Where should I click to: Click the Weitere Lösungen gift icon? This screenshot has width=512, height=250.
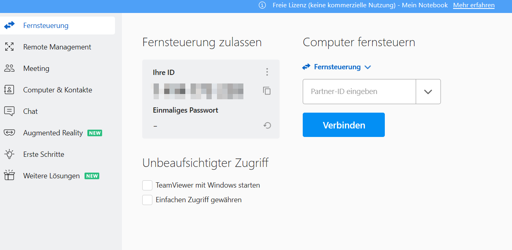[9, 176]
